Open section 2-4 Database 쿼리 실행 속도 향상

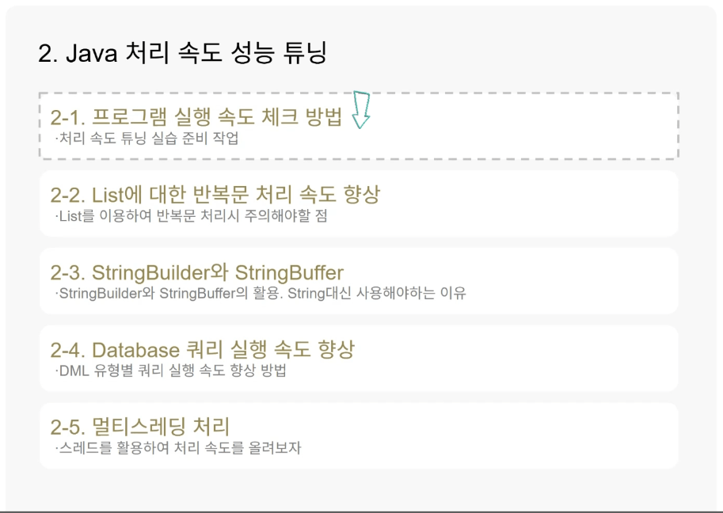(203, 349)
